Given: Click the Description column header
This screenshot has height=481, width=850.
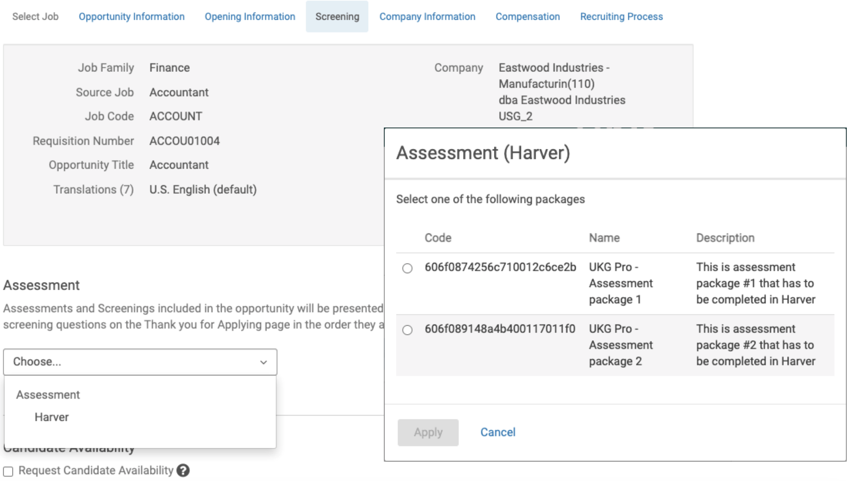Looking at the screenshot, I should [725, 238].
